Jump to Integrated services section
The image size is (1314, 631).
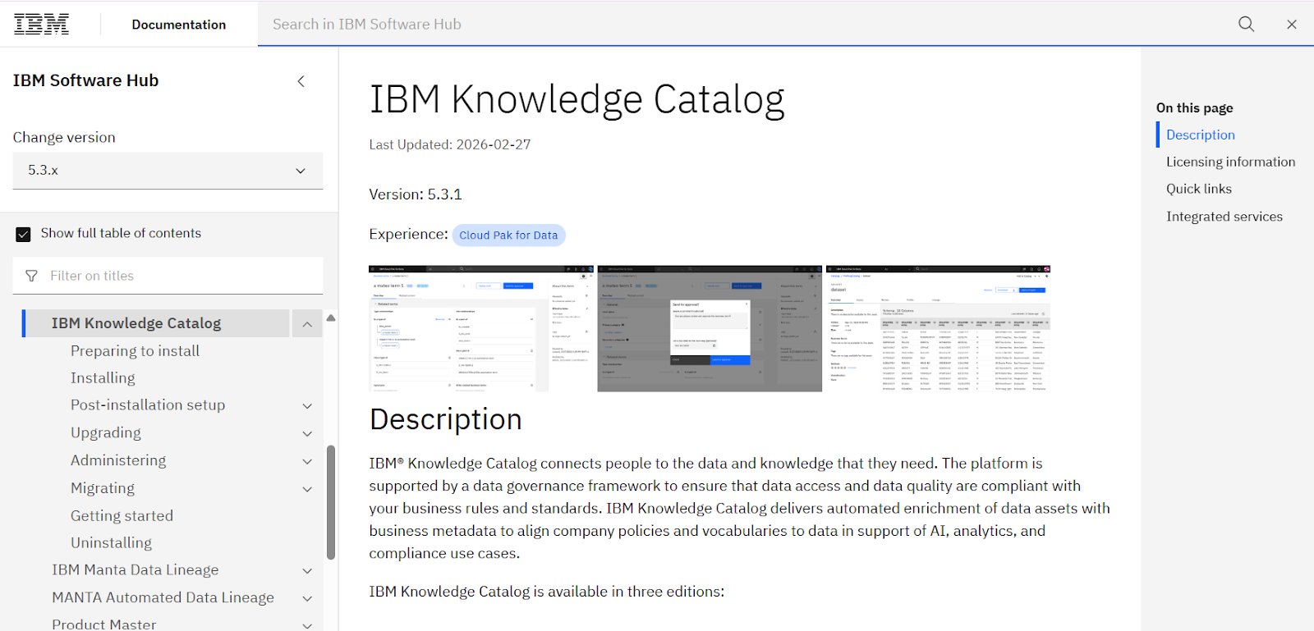pos(1224,217)
